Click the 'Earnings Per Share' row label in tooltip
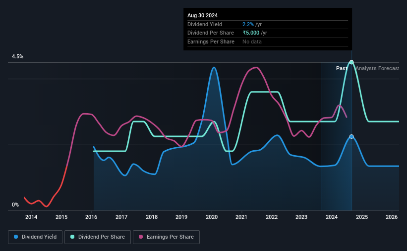The width and height of the screenshot is (407, 251). tap(211, 42)
